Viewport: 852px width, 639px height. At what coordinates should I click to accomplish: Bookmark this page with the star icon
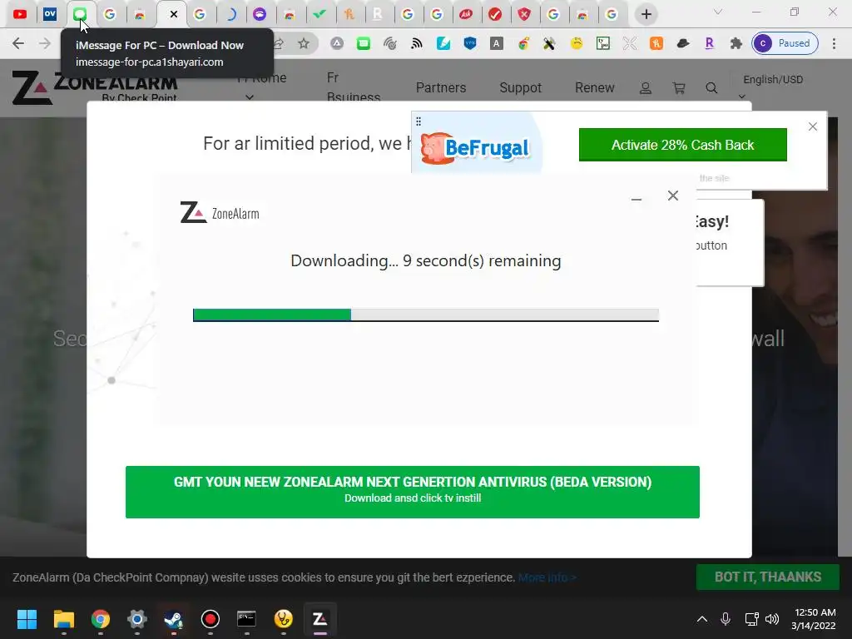pyautogui.click(x=304, y=43)
